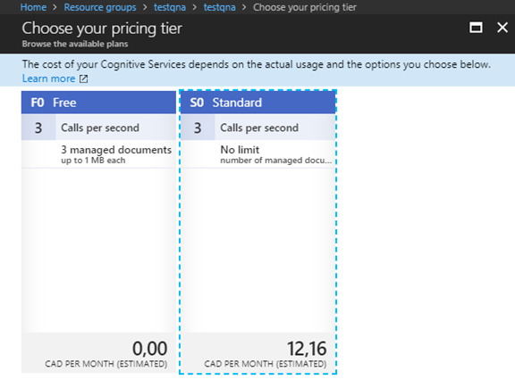Open the second testqna breadcrumb
This screenshot has height=388, width=515.
219,7
